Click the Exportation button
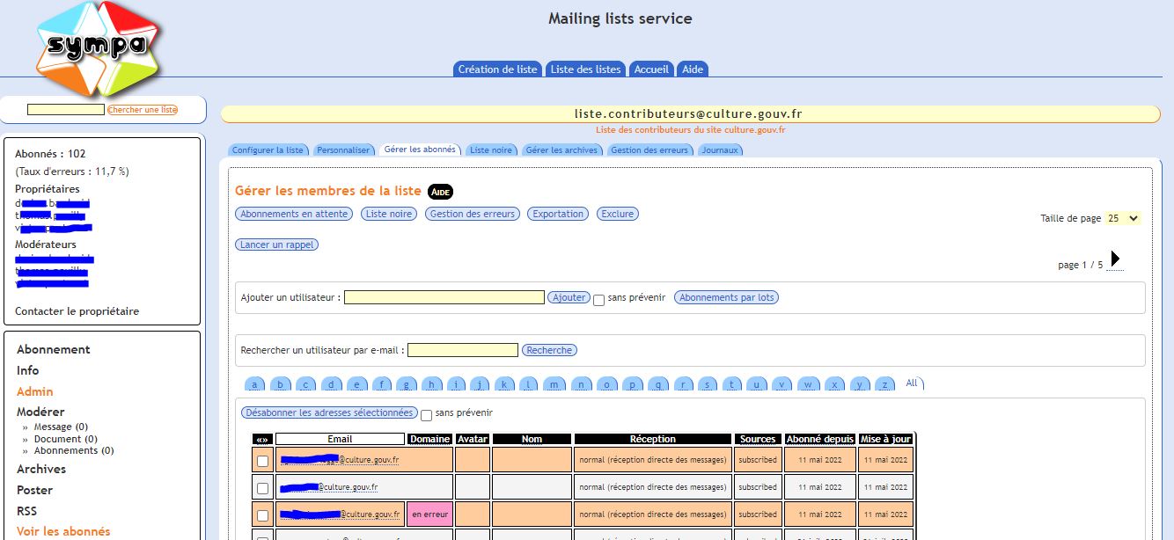Image resolution: width=1174 pixels, height=540 pixels. coord(558,214)
